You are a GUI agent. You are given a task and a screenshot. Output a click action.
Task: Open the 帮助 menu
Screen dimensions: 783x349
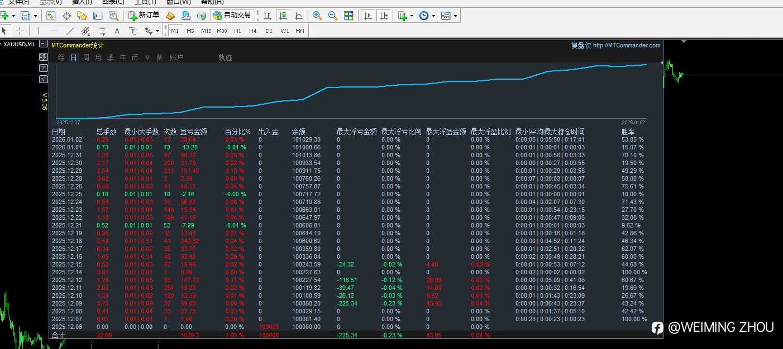pos(212,2)
